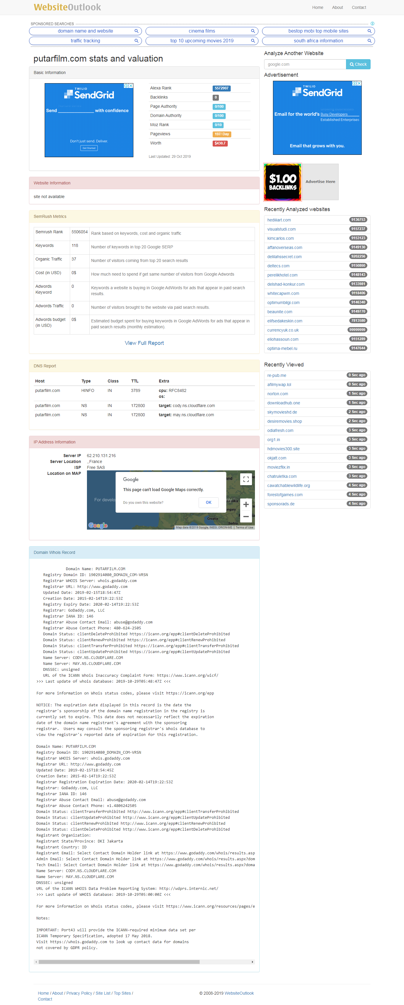The image size is (404, 1005).
Task: Open footer Privacy Policy link
Action: pos(79,993)
